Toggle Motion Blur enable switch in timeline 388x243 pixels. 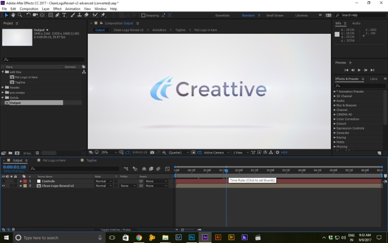[x=158, y=169]
